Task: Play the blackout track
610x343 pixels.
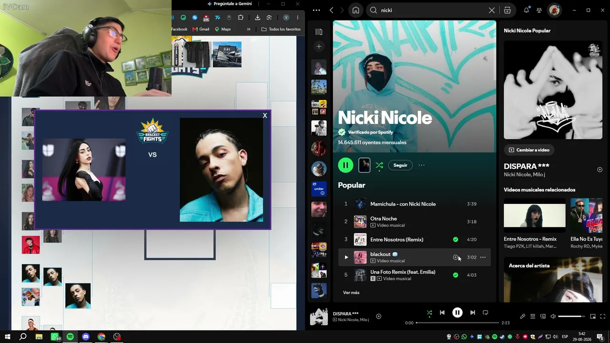Action: coord(346,257)
